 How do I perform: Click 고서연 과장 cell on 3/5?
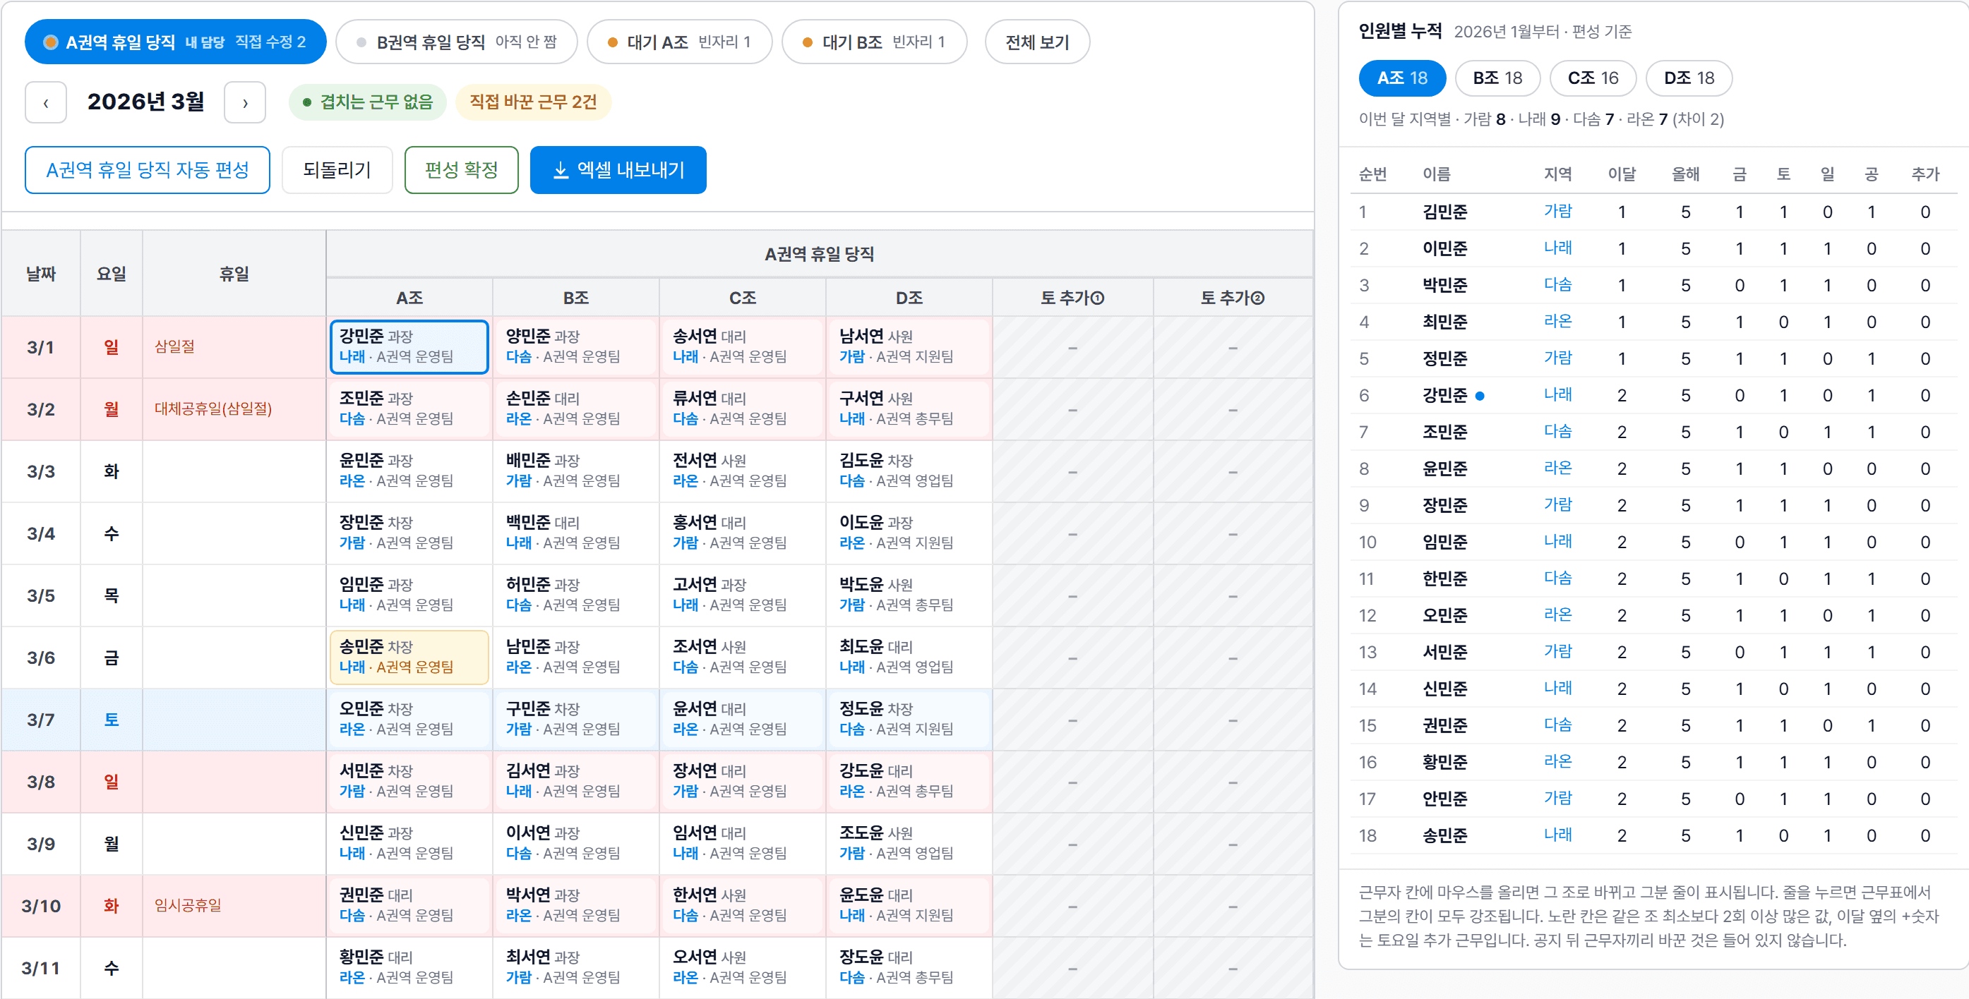[x=742, y=595]
